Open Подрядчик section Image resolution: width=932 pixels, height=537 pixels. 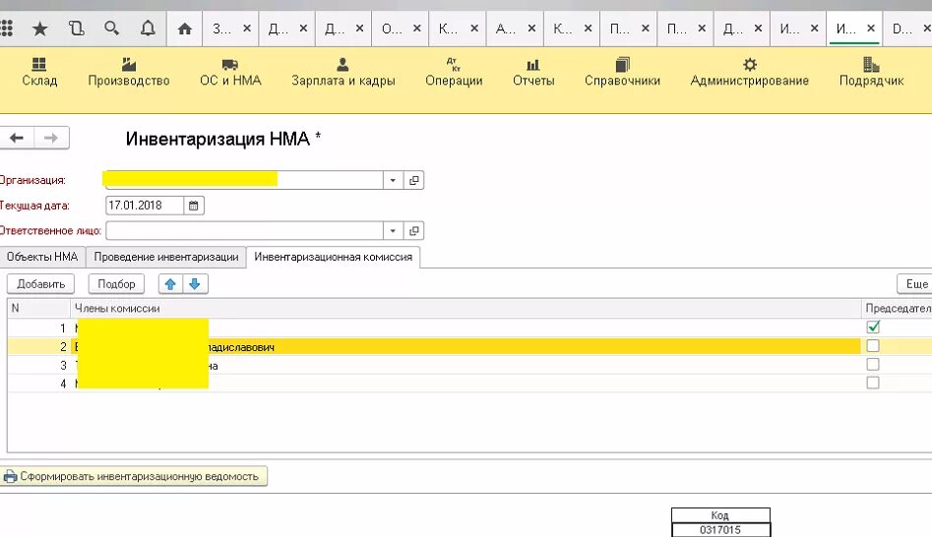(871, 73)
